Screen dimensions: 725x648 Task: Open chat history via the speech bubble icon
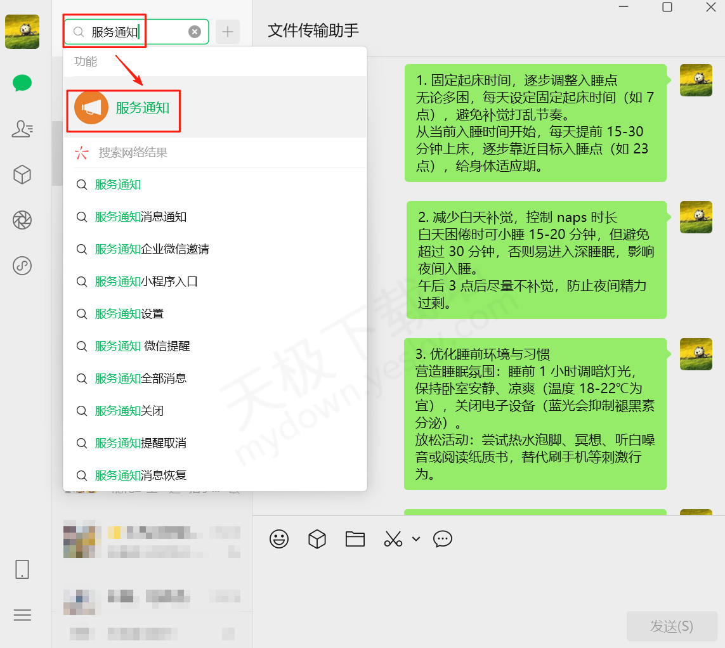[442, 539]
